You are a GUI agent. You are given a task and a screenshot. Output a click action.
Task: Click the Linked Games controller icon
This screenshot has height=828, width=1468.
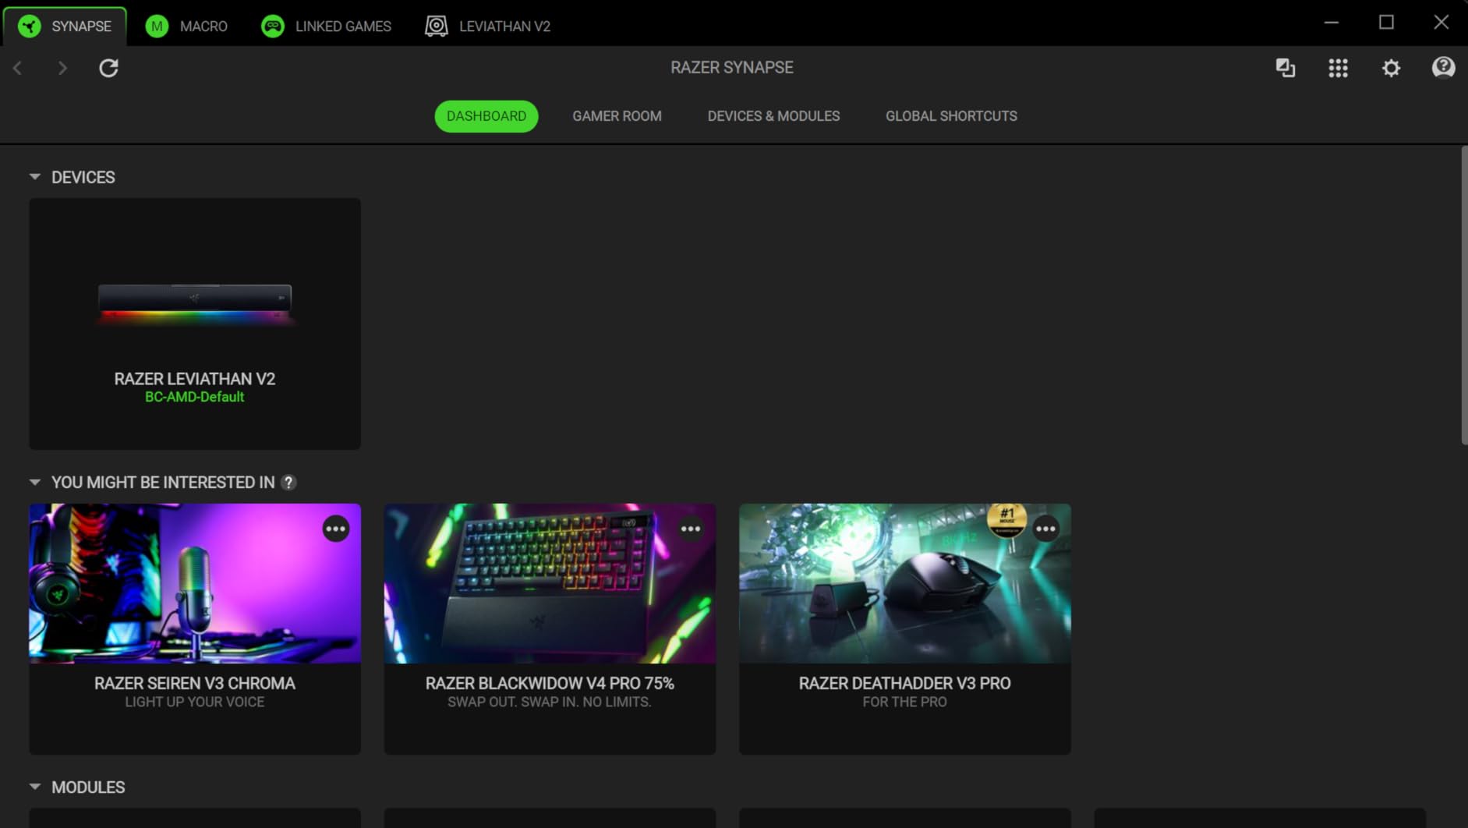(x=273, y=27)
